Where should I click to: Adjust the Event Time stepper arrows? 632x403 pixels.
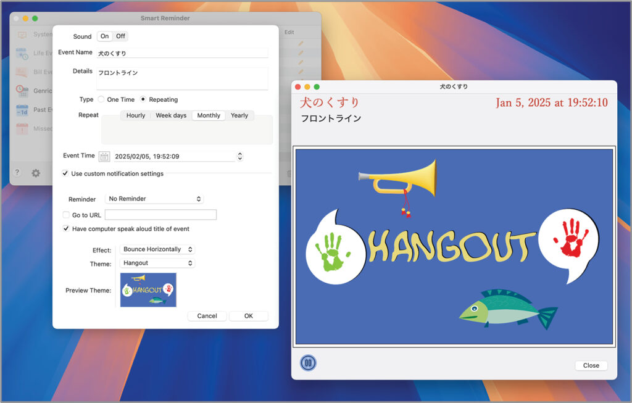click(x=240, y=156)
